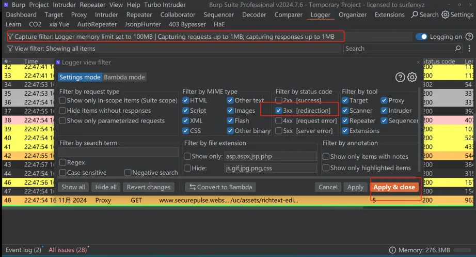Check 5xx server error filter
The height and width of the screenshot is (257, 476).
click(279, 130)
